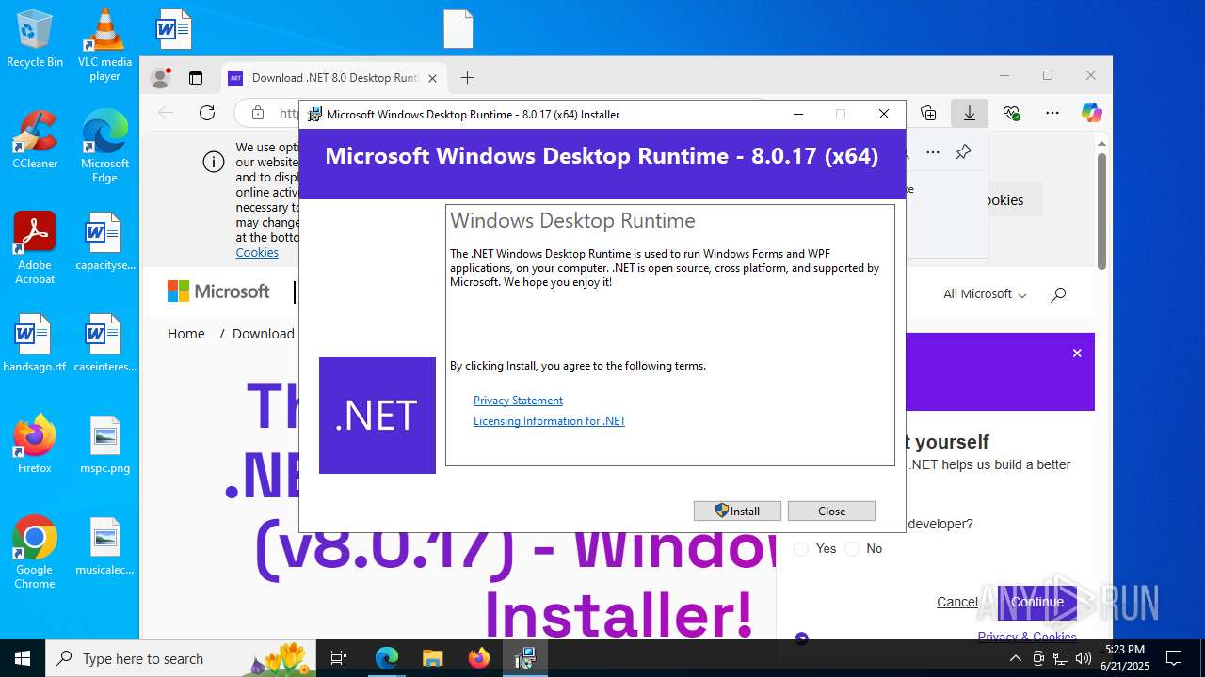This screenshot has width=1205, height=677.
Task: Open CCleaner desktop shortcut
Action: 35,139
